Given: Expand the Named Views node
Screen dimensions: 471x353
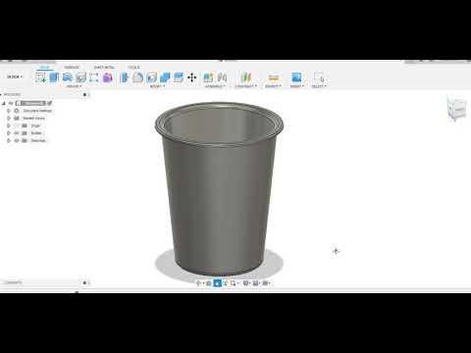Looking at the screenshot, I should (x=9, y=119).
